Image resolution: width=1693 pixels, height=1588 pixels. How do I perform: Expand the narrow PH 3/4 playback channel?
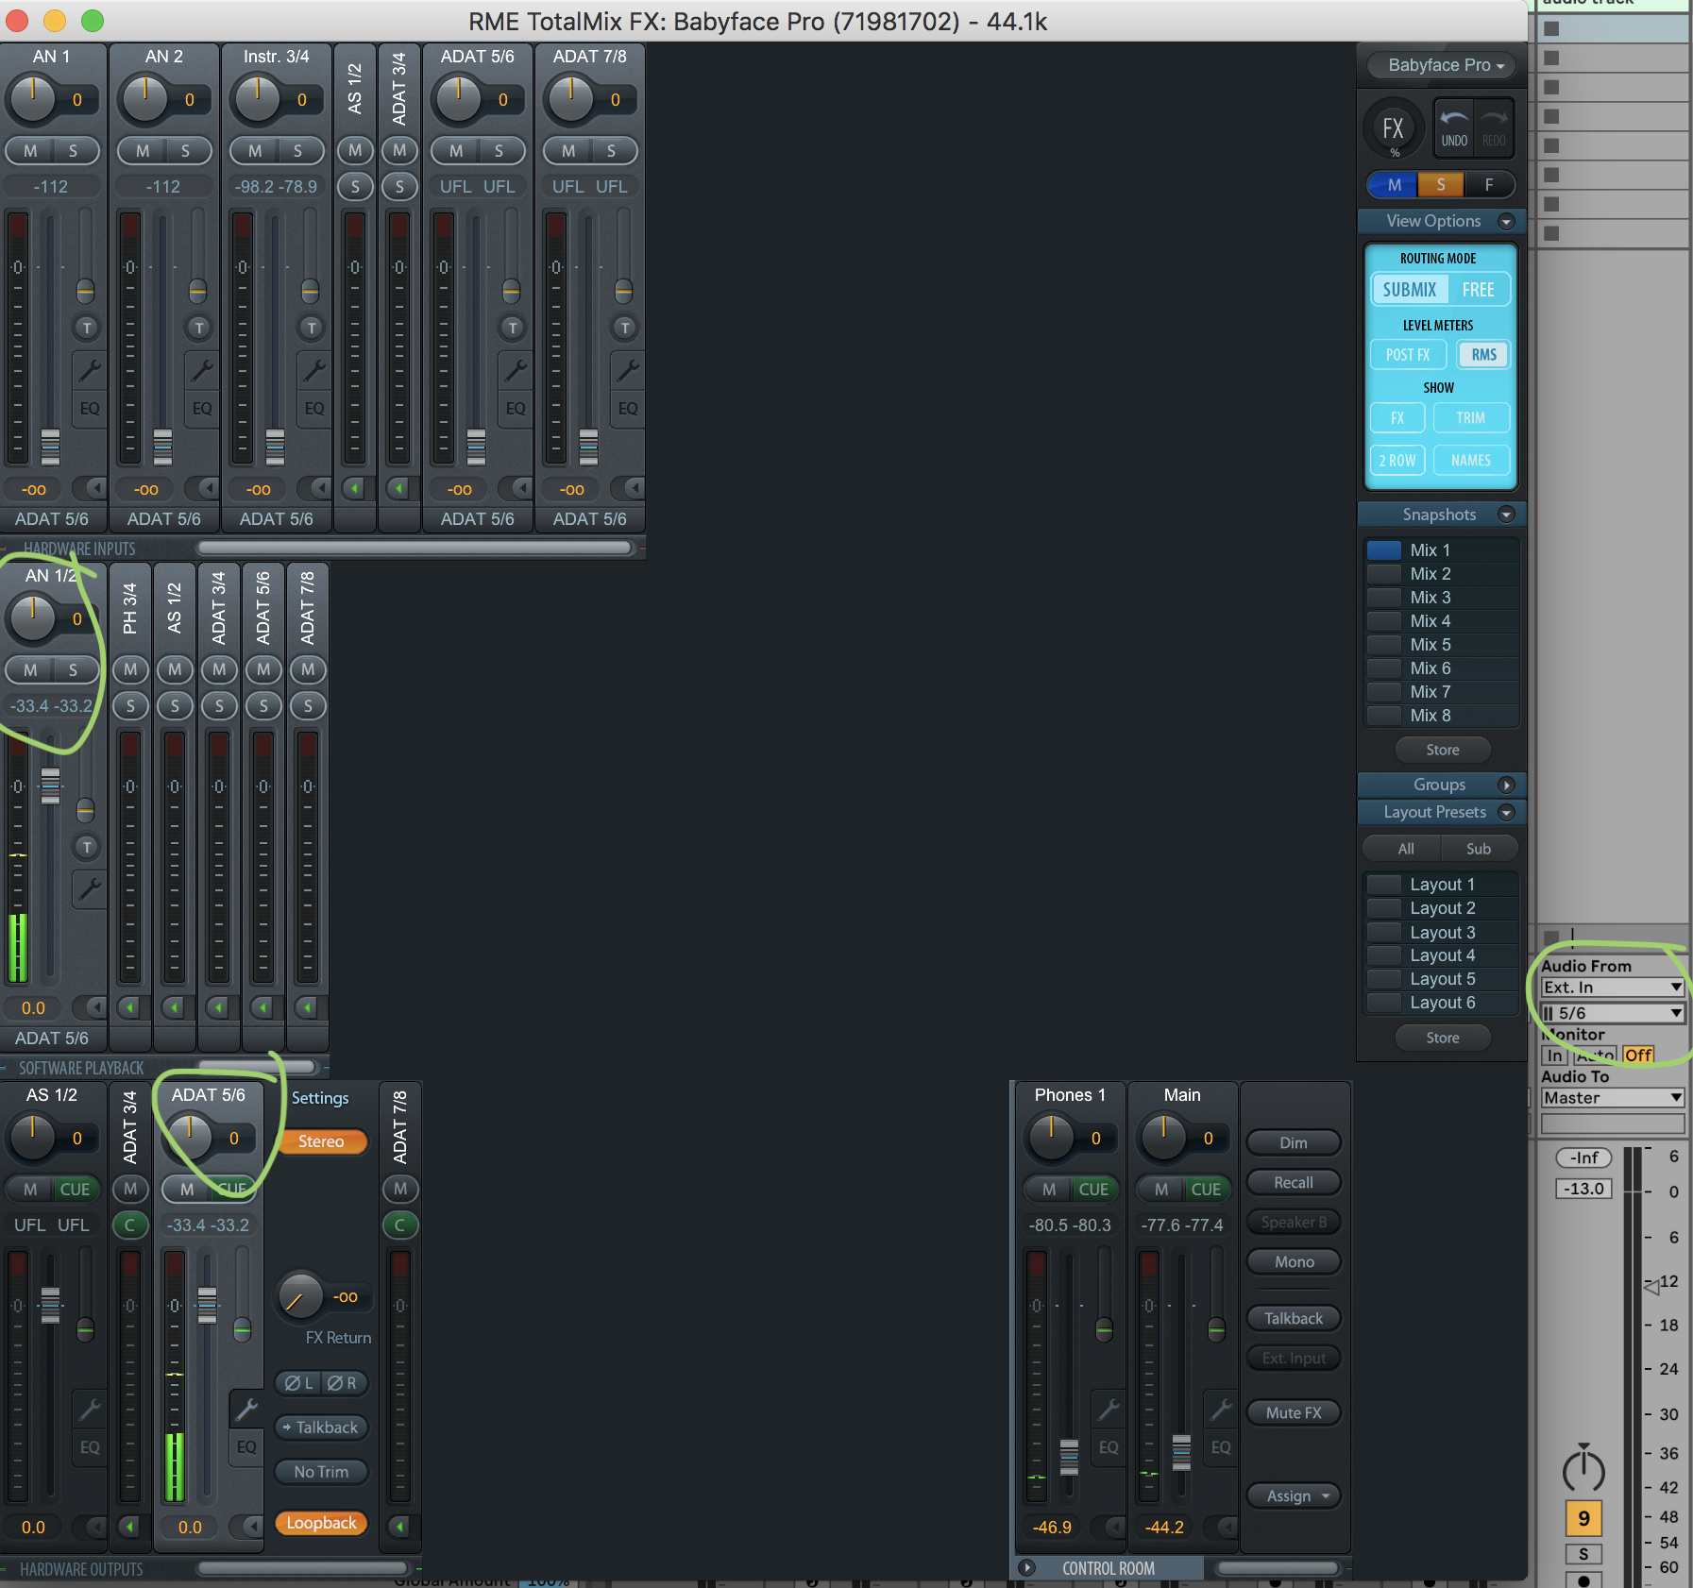click(129, 1007)
